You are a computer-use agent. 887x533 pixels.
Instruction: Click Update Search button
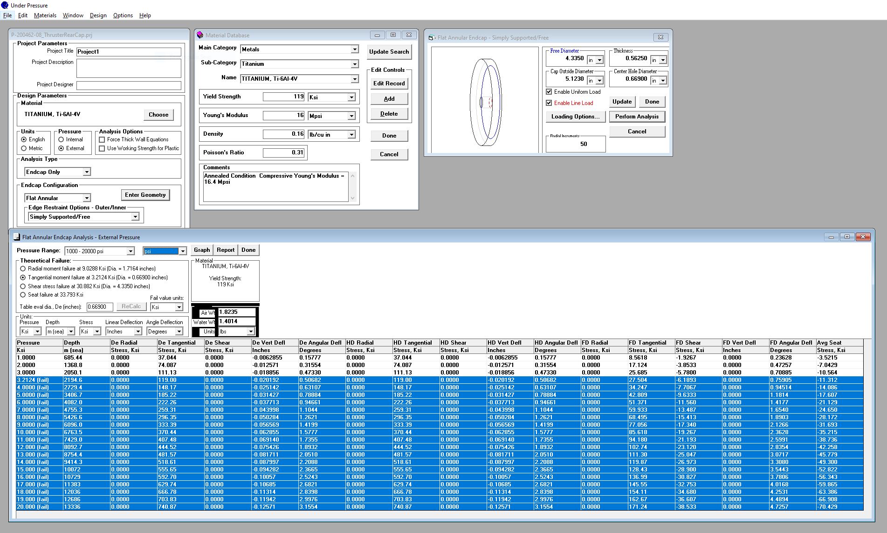[389, 52]
